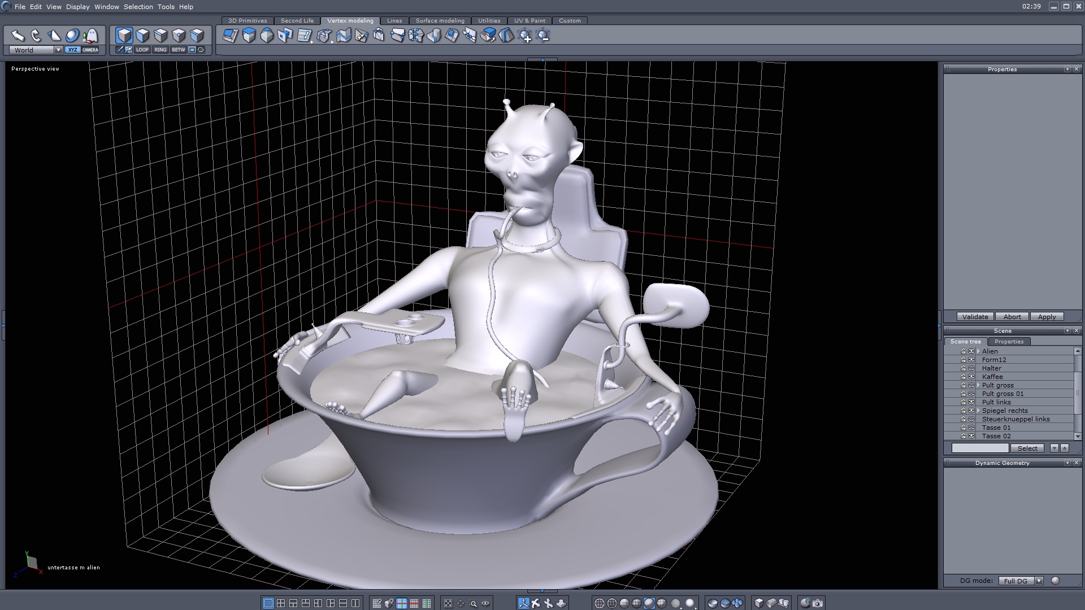Select the first vertex modeling tool icon
Image resolution: width=1085 pixels, height=610 pixels.
point(230,36)
